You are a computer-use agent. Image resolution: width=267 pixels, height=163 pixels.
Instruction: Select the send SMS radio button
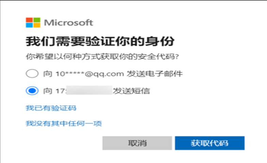coord(32,91)
